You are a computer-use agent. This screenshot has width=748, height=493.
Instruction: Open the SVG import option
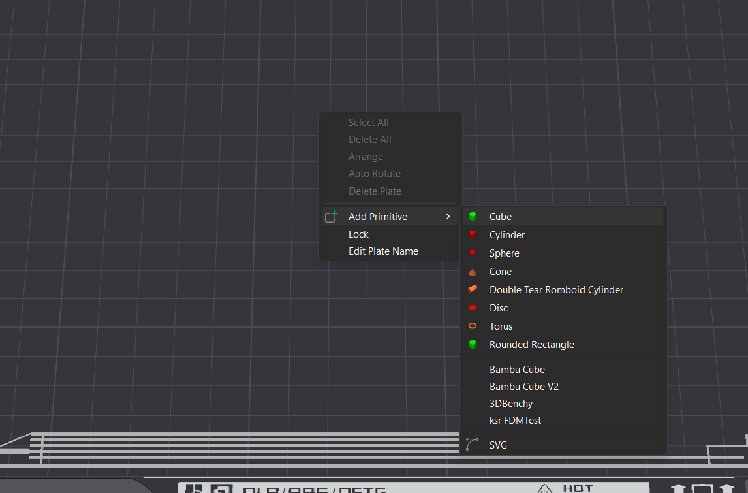click(498, 445)
